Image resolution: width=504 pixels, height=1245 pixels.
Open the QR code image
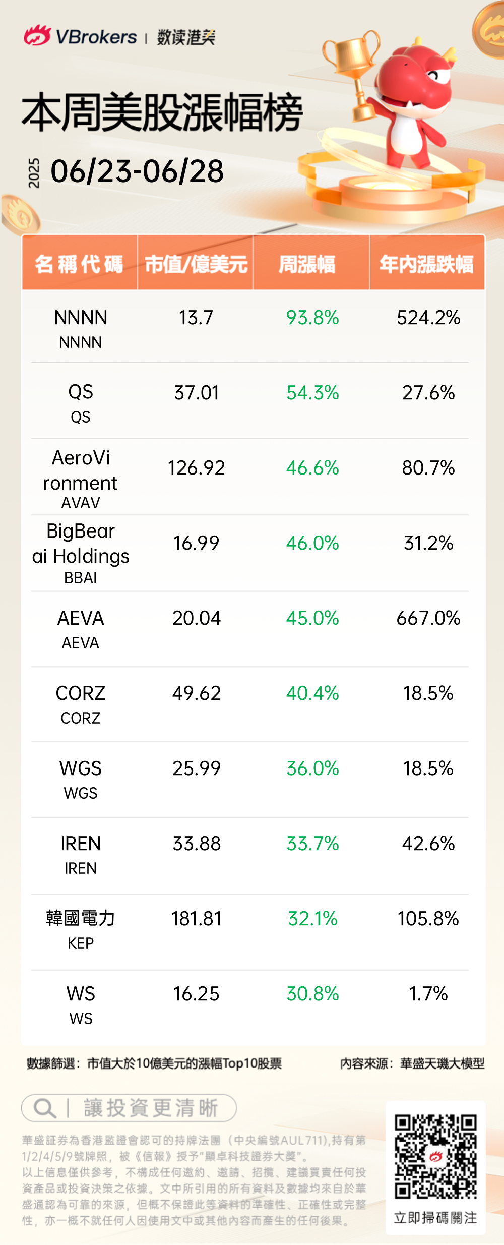pos(435,1156)
